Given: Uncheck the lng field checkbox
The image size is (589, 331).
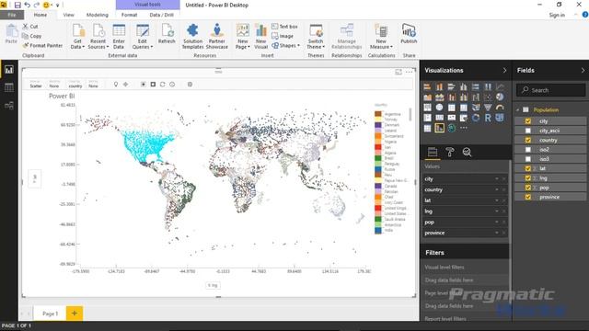Looking at the screenshot, I should [527, 177].
